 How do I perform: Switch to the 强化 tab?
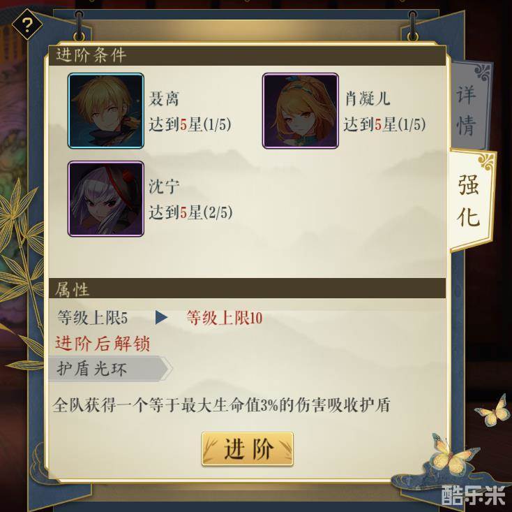469,200
